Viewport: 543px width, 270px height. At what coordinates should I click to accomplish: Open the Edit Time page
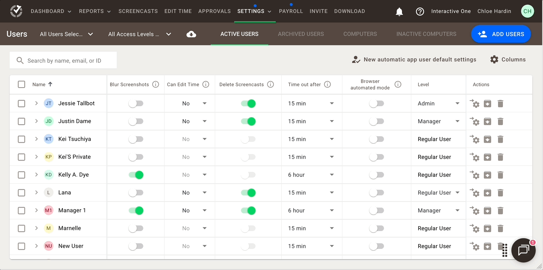(178, 11)
